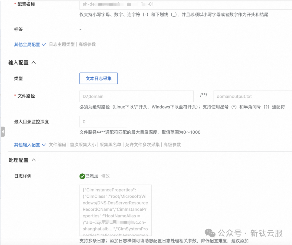Viewport: 292px width, 245px height.
Task: Click 高级参数 next to 日志主题类型
Action: click(x=87, y=45)
